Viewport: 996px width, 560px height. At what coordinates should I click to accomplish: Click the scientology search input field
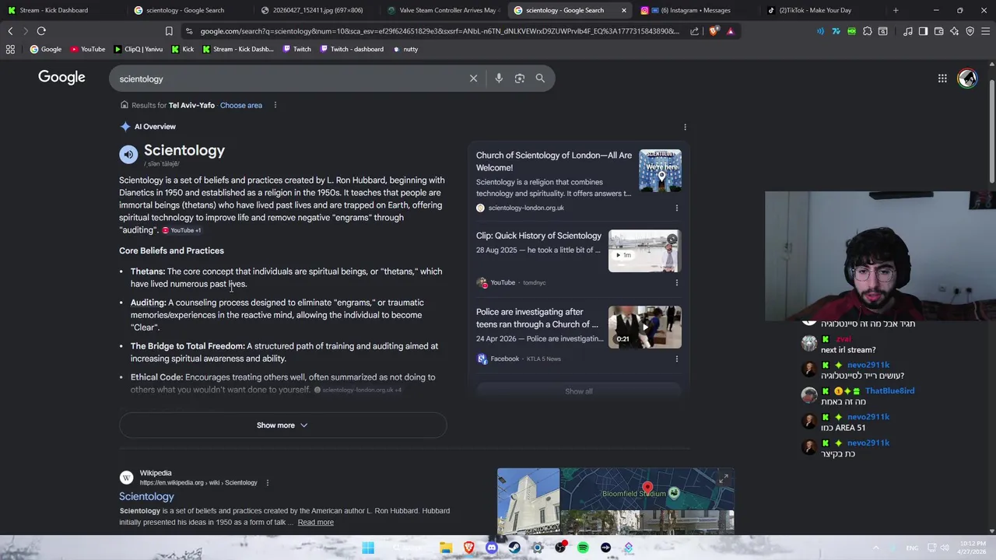(x=290, y=79)
